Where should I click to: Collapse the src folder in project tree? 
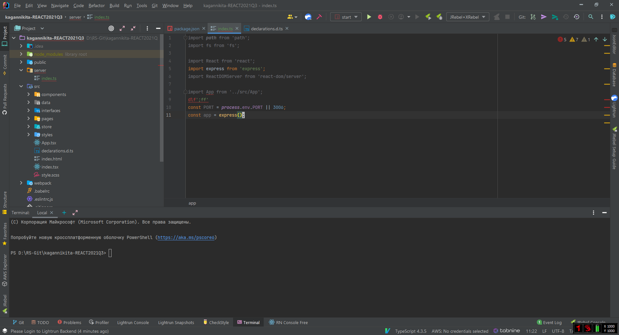(21, 86)
